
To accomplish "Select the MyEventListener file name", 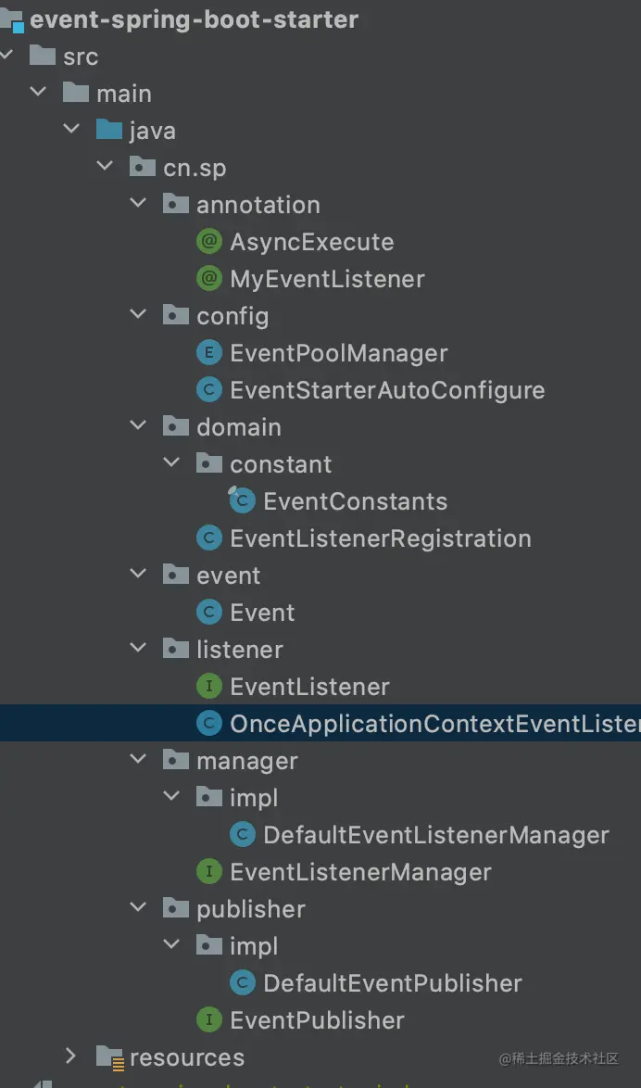I will tap(327, 280).
